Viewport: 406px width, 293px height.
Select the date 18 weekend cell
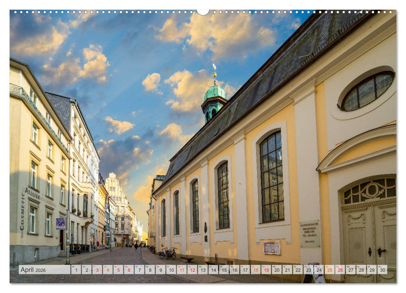pos(255,270)
